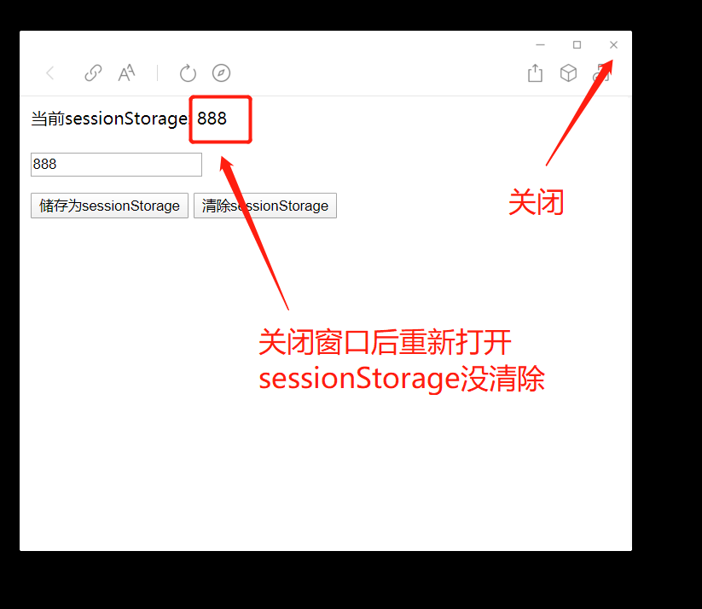The image size is (702, 609).
Task: Focus the text input containing 888
Action: click(116, 165)
